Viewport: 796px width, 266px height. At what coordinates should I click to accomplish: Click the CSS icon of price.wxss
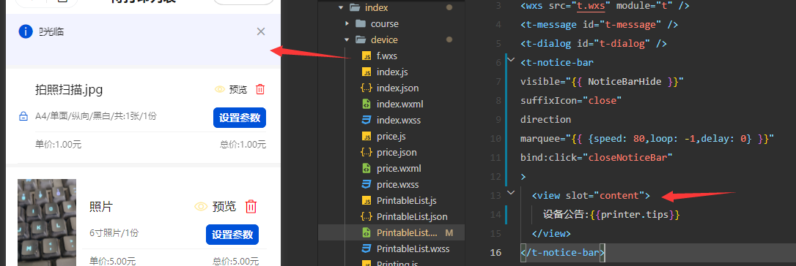[x=366, y=185]
